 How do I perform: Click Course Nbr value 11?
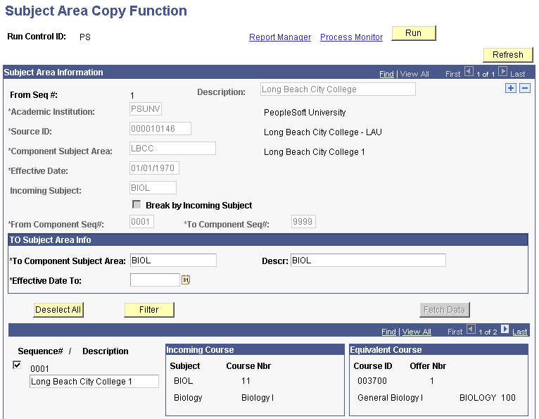(x=246, y=381)
